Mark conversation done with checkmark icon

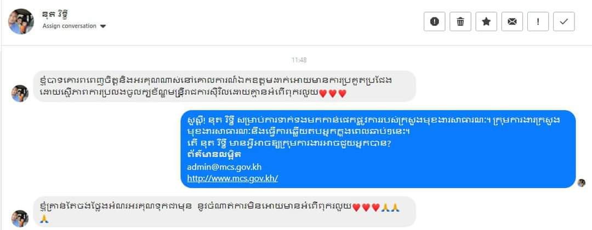pos(563,21)
